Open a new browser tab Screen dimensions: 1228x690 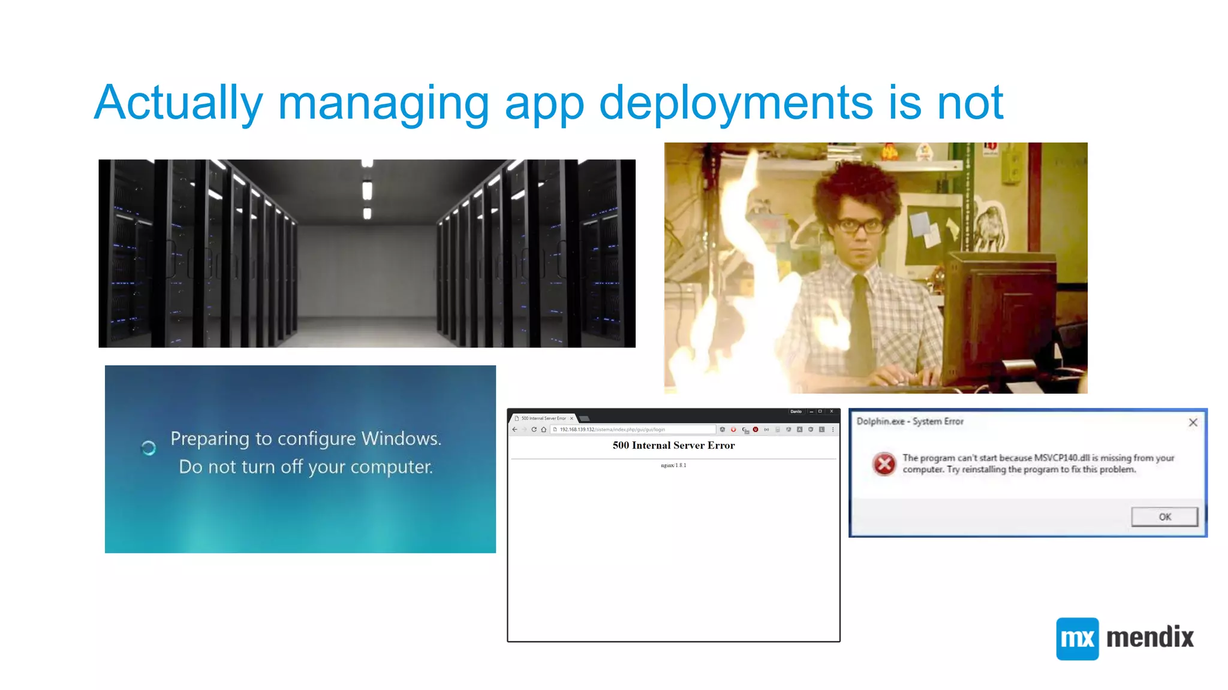click(x=584, y=419)
